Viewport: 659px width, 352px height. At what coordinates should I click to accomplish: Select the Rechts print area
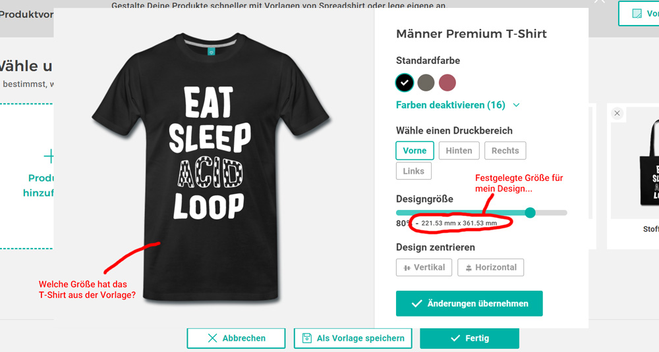pos(505,151)
